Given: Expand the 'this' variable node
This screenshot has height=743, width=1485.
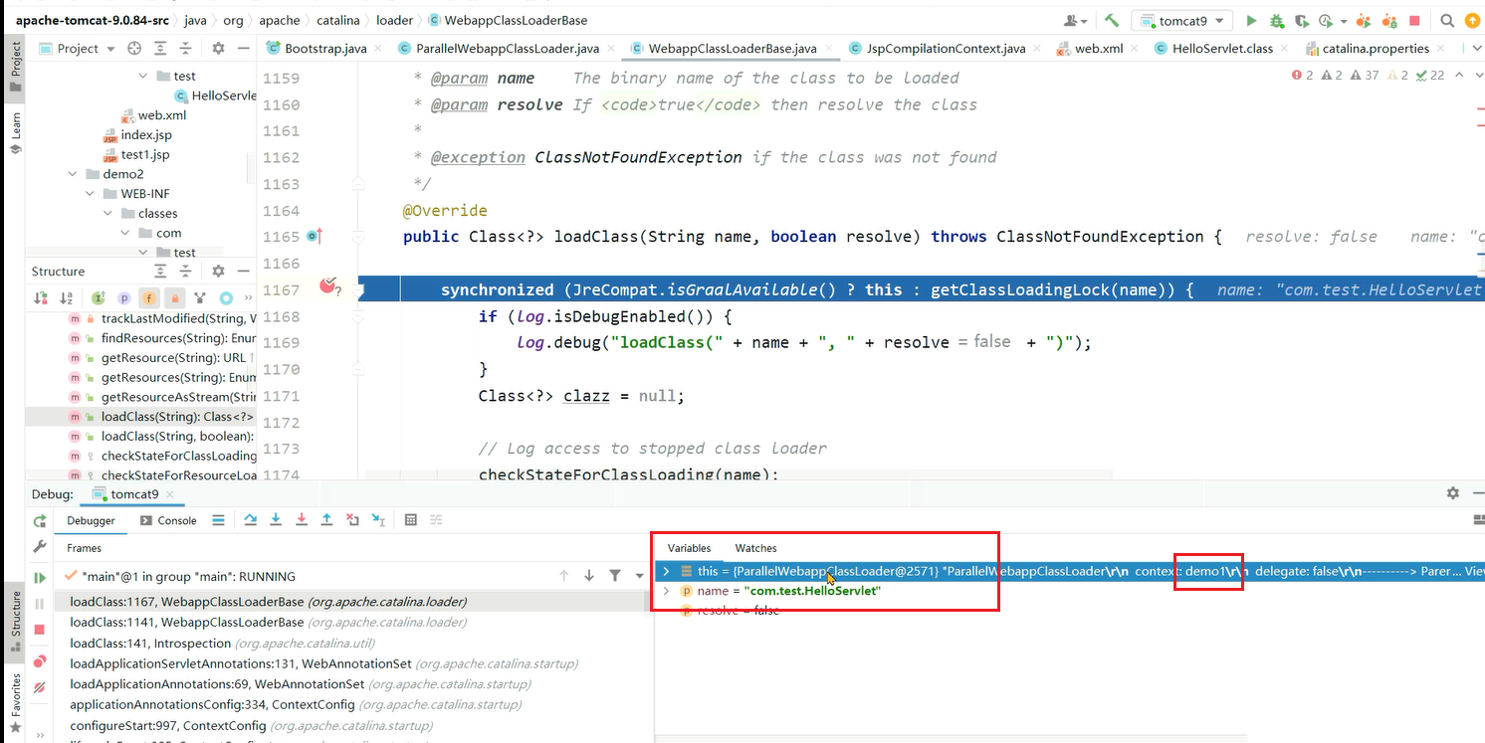Looking at the screenshot, I should pyautogui.click(x=666, y=571).
